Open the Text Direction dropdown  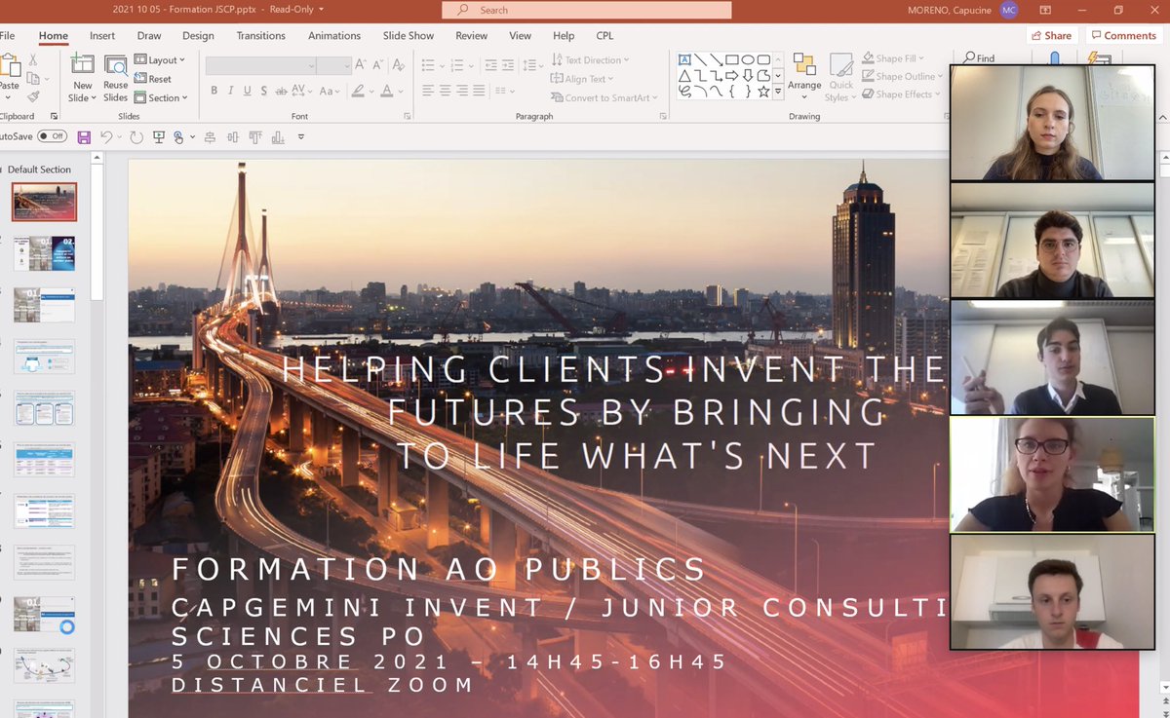(591, 60)
